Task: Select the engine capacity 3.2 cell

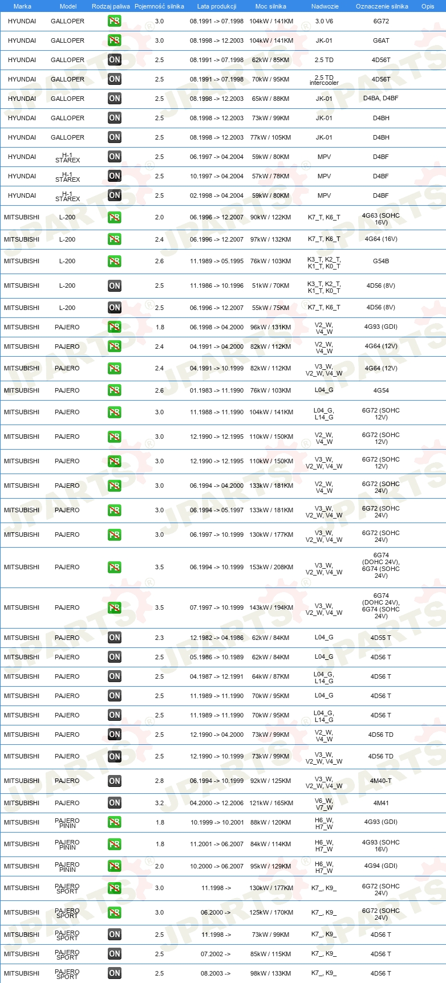Action: point(159,803)
